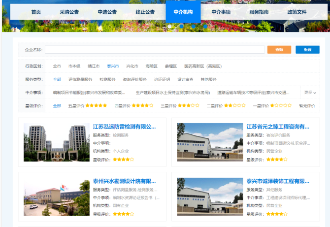The image size is (330, 227).
Task: Expand 更多 in 中介事项 row
Action: pyautogui.click(x=310, y=92)
